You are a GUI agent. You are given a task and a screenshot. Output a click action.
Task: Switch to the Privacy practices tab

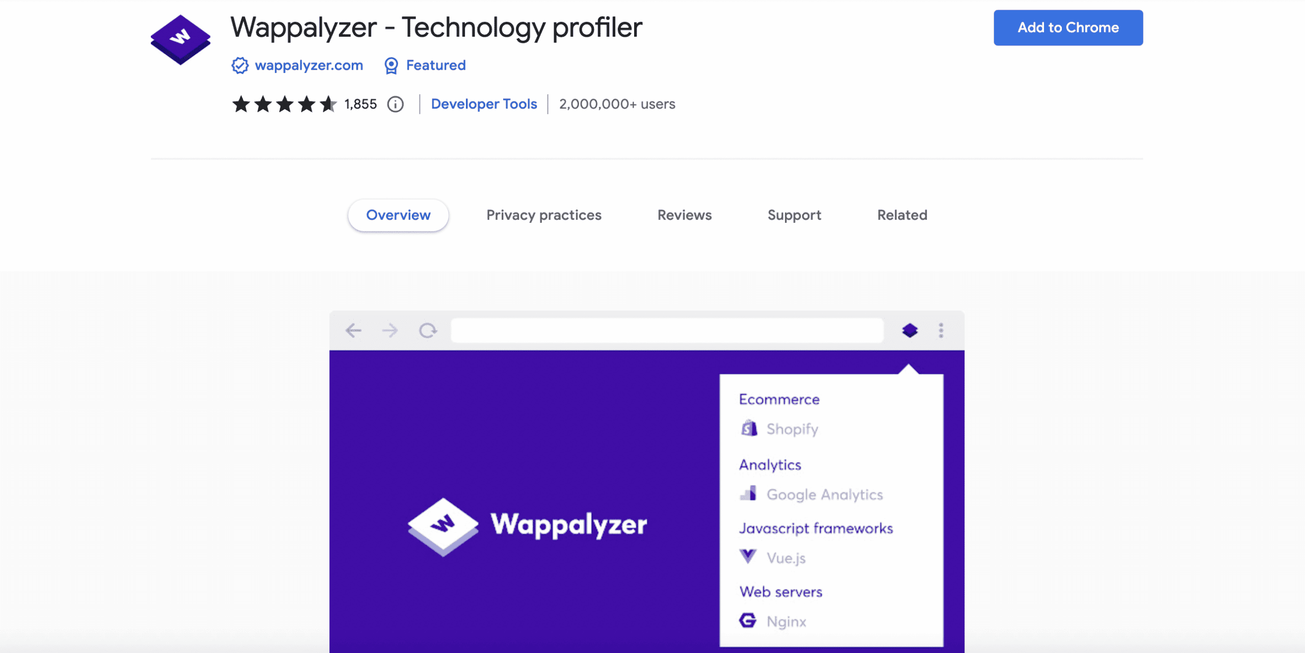click(544, 215)
